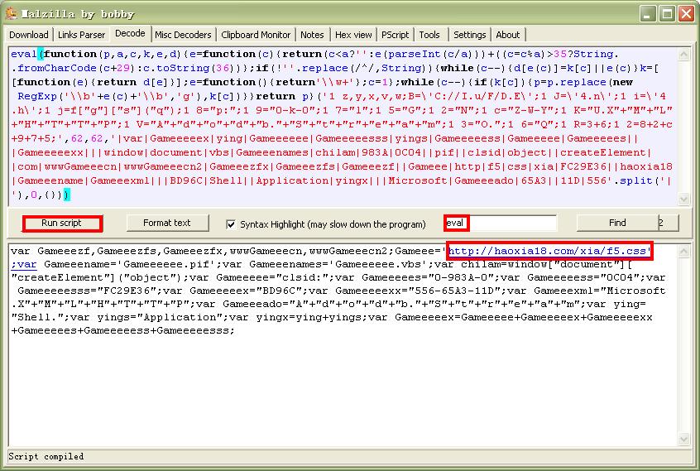Switch to the Download tab
This screenshot has width=700, height=471.
click(29, 35)
